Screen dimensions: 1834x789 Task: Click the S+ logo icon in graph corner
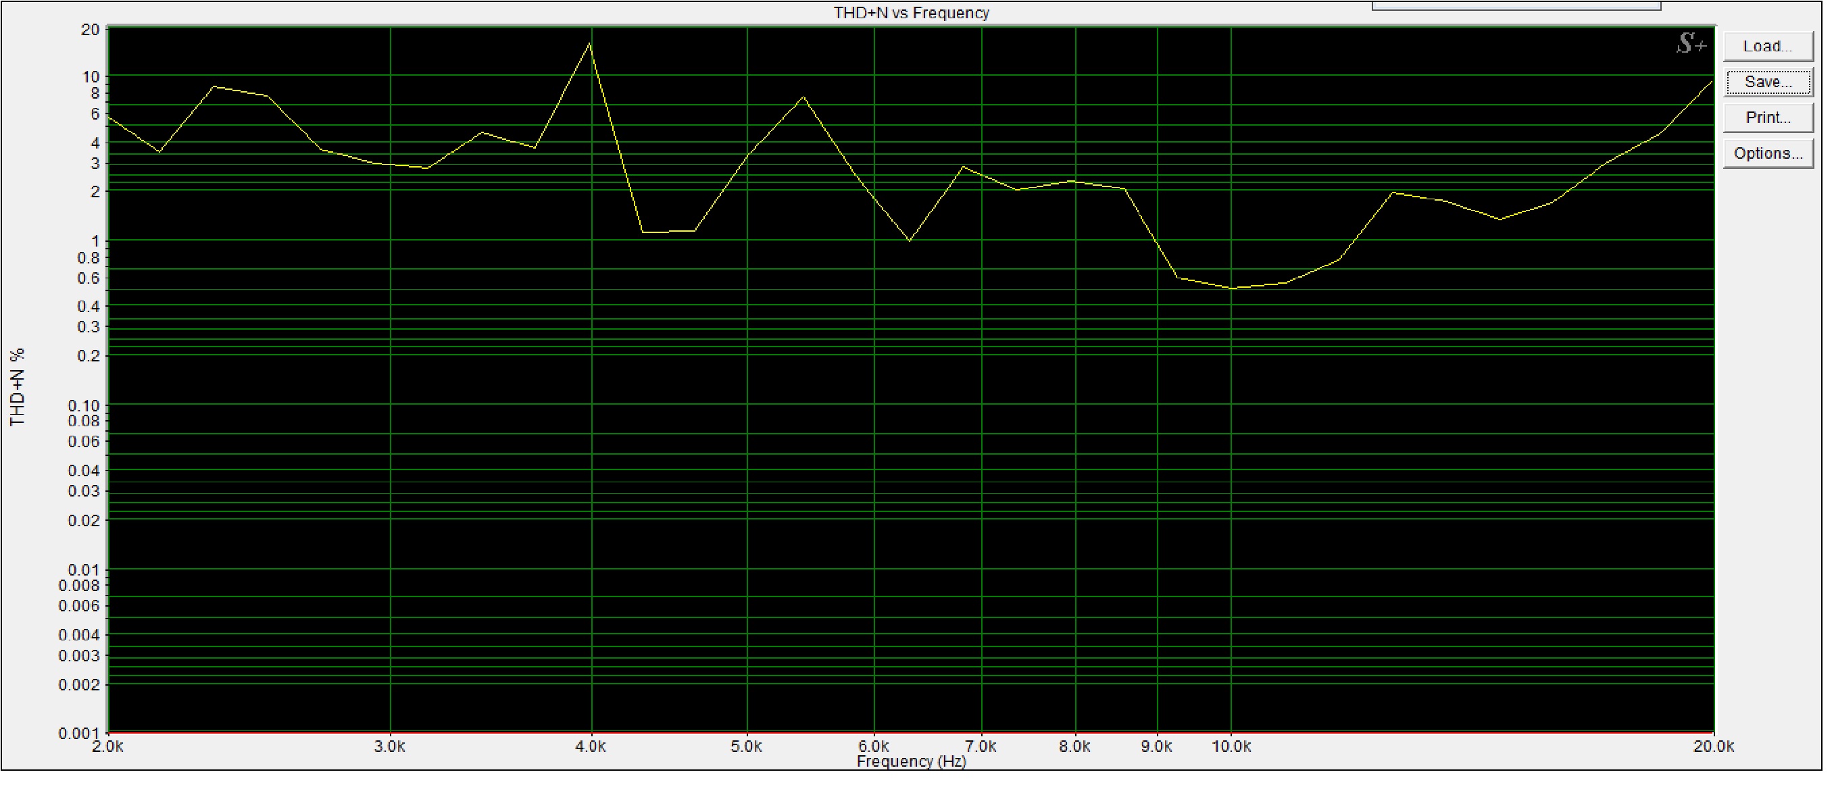[x=1691, y=44]
